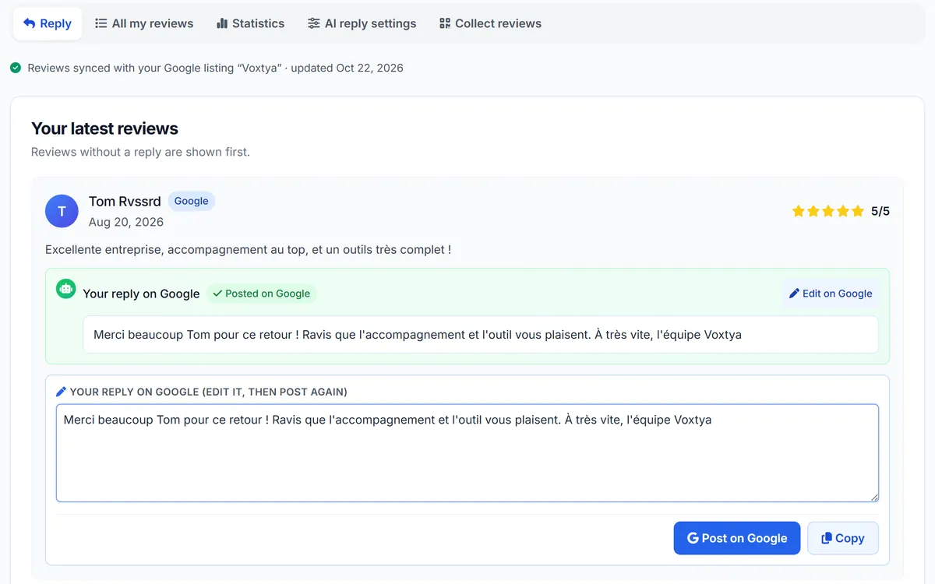
Task: Click the 'Your latest reviews' heading
Action: click(x=104, y=128)
